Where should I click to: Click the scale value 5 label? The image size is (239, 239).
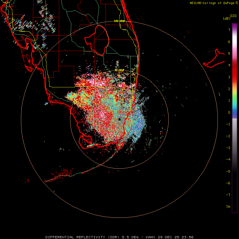click(x=229, y=53)
